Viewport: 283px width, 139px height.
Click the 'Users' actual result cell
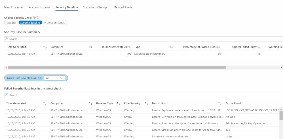point(229,136)
